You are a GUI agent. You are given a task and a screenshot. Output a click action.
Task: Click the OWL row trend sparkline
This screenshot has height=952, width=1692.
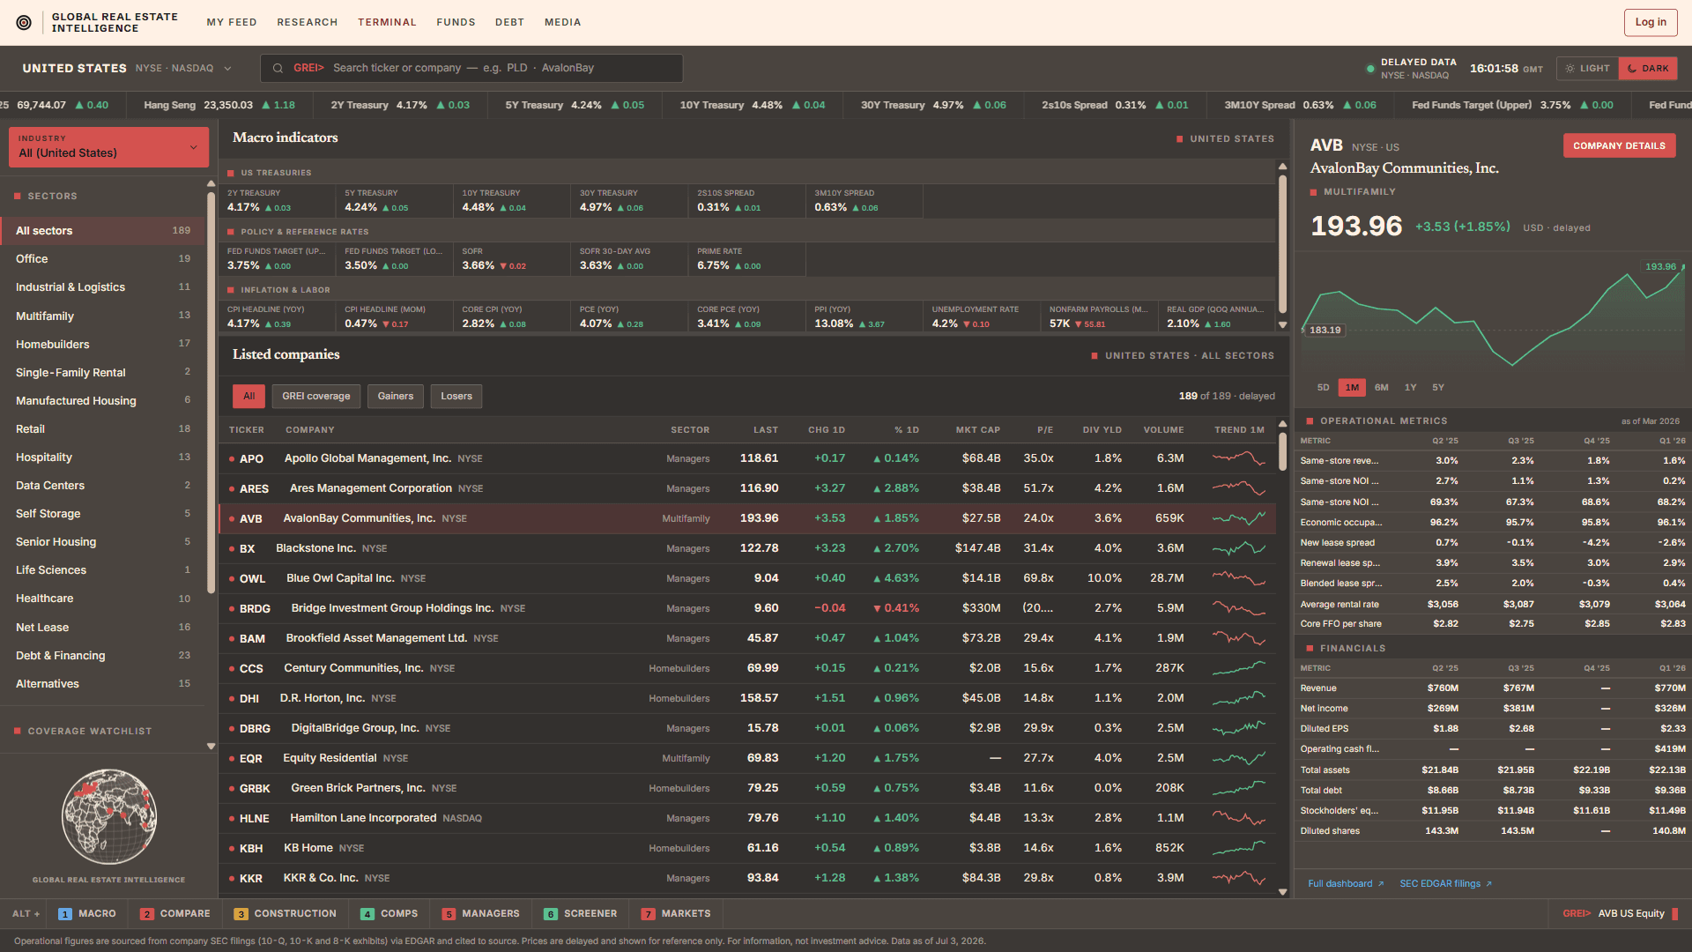pyautogui.click(x=1238, y=578)
